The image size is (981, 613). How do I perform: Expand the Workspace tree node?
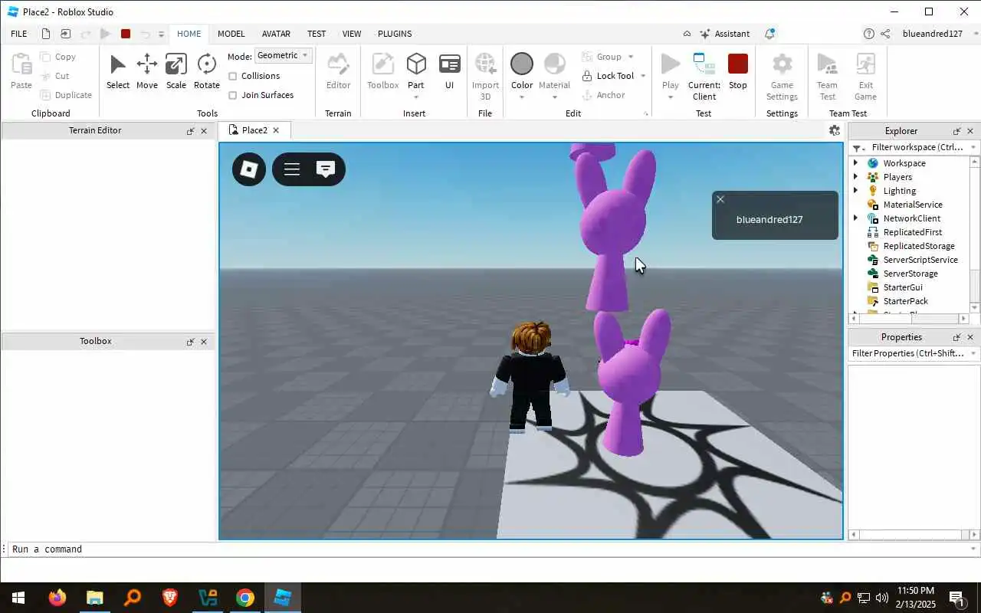click(x=856, y=163)
